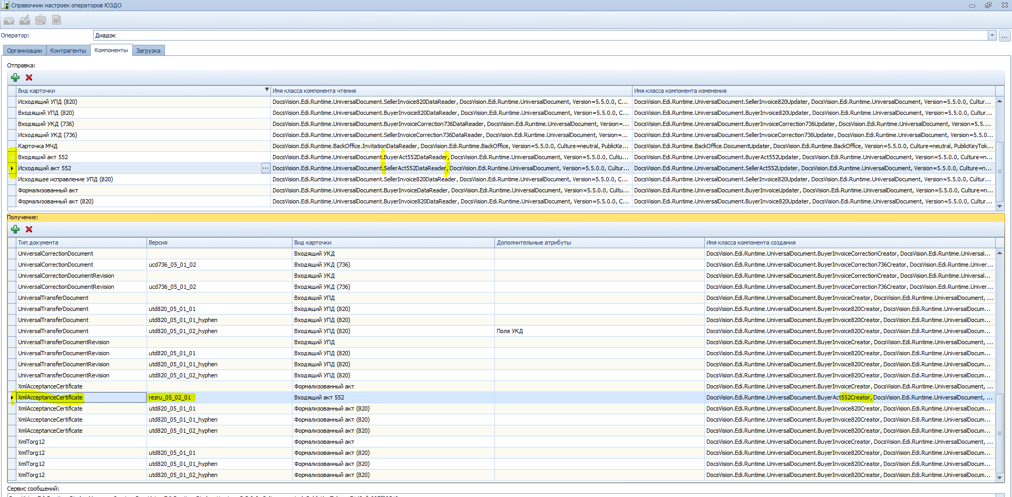Click the BuyerAct552Creator class name cell
1012x497 pixels.
click(x=850, y=397)
